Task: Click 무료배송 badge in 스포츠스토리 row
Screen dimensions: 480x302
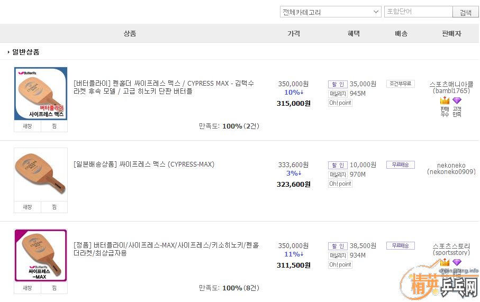Action: coord(401,245)
